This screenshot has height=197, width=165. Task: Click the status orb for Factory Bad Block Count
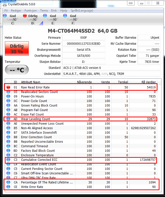[8, 151]
